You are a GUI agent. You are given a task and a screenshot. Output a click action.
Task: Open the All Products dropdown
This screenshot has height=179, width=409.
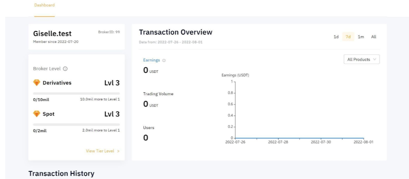point(361,60)
